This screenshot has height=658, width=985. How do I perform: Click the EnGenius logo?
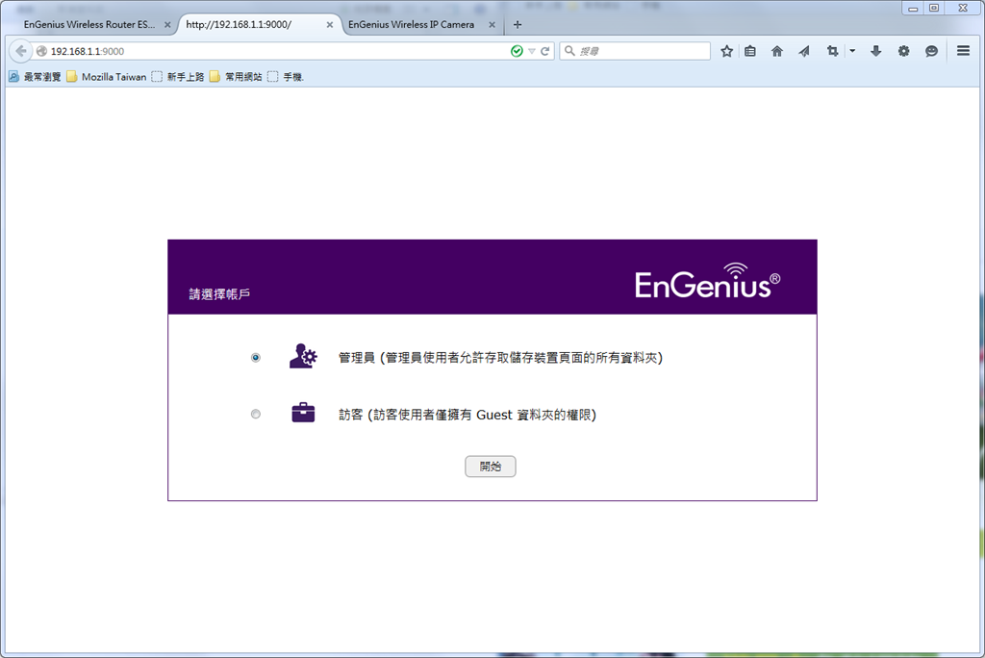coord(707,281)
